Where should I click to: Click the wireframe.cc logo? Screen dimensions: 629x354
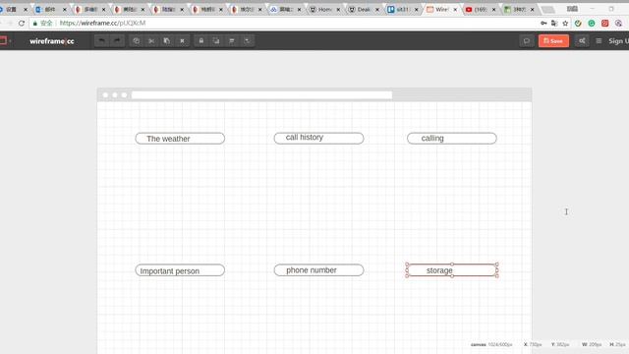(52, 41)
